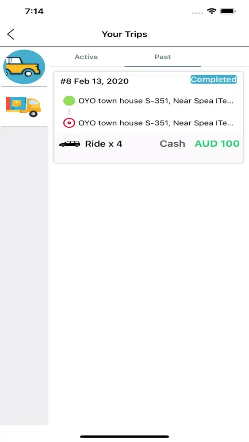Tap the home indicator bar at bottom

pyautogui.click(x=124, y=437)
